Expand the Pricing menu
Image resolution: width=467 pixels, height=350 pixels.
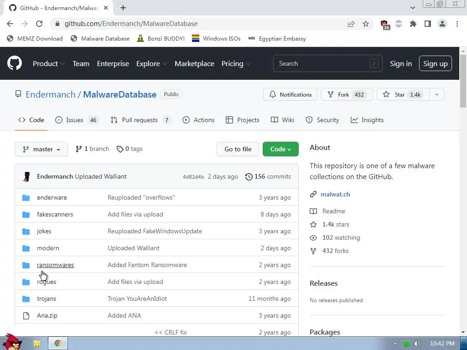click(x=236, y=63)
